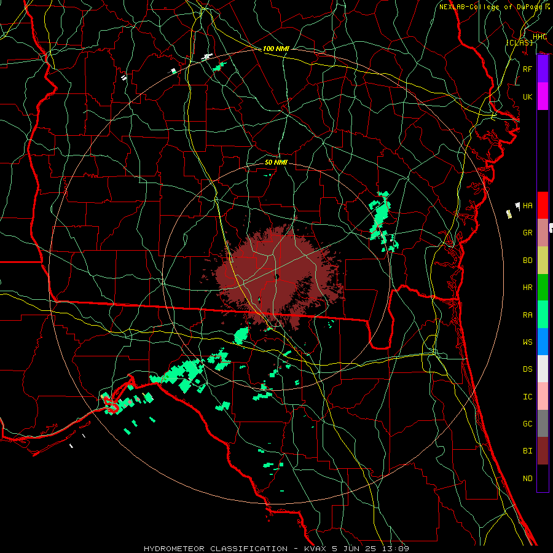Click the Hydrometeor Classification KVAX caption
Image resolution: width=553 pixels, height=553 pixels.
point(276,549)
